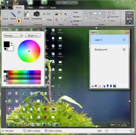The height and width of the screenshot is (135, 136).
Task: Open the Primary color dropdown
Action: coord(13,36)
